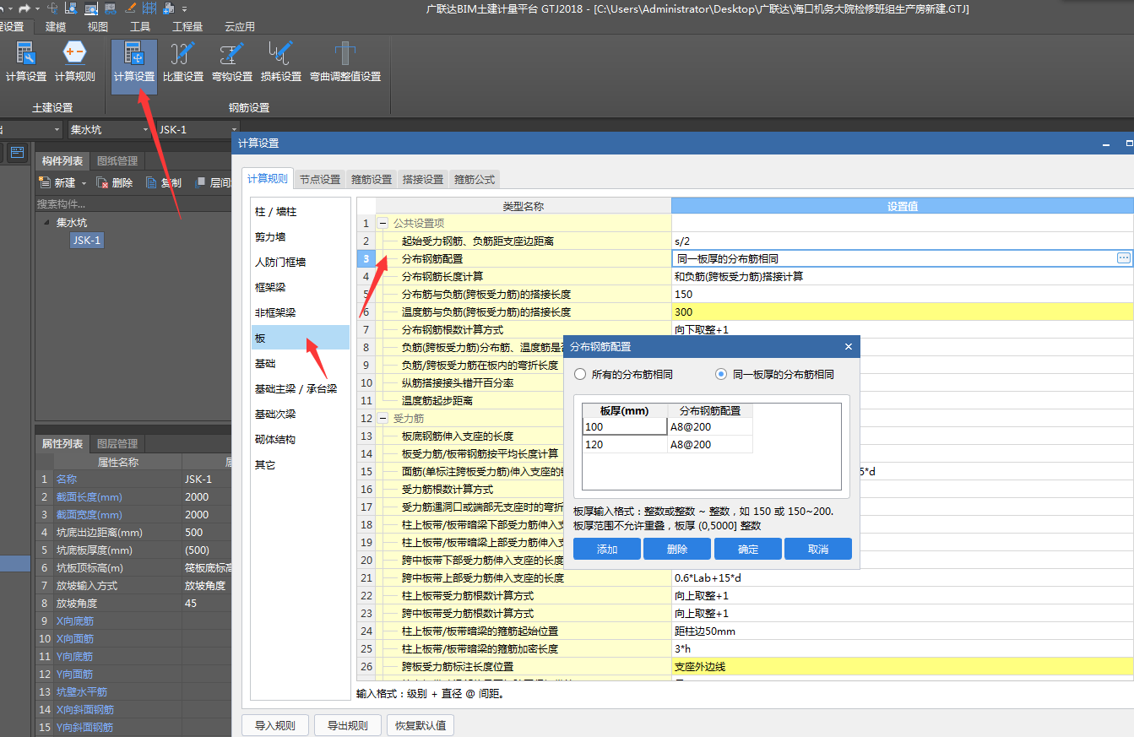
Task: Open 弯曲调整值设置 tool
Action: (345, 62)
